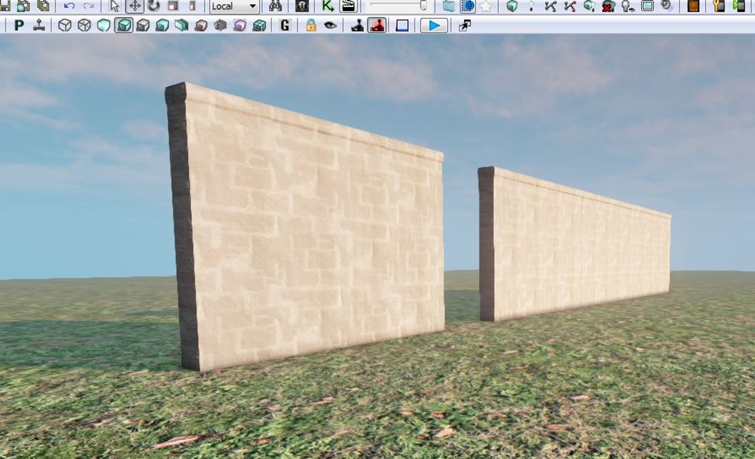Redo the last undone action
755x459 pixels.
[89, 6]
